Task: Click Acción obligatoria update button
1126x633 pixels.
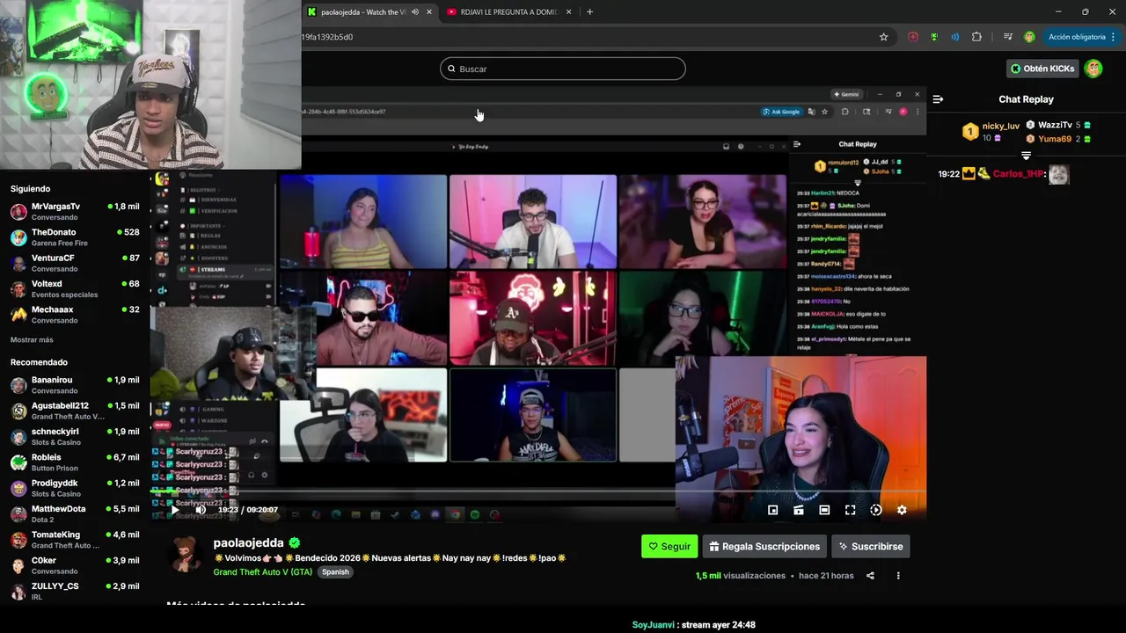Action: coord(1077,37)
